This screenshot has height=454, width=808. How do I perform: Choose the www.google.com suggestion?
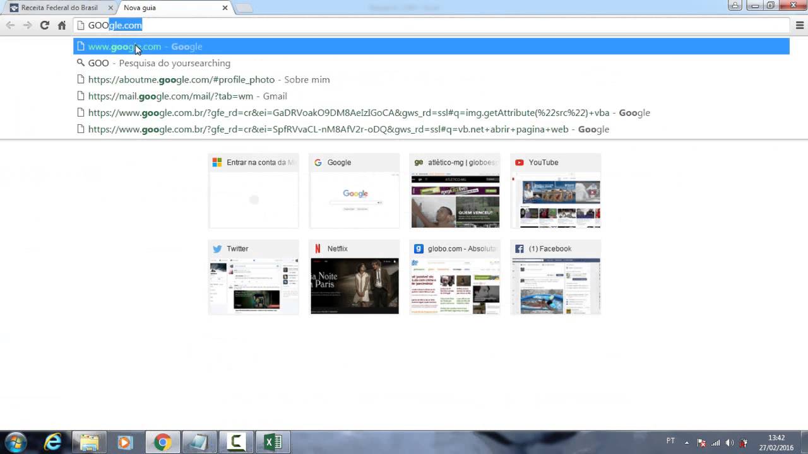pyautogui.click(x=432, y=47)
